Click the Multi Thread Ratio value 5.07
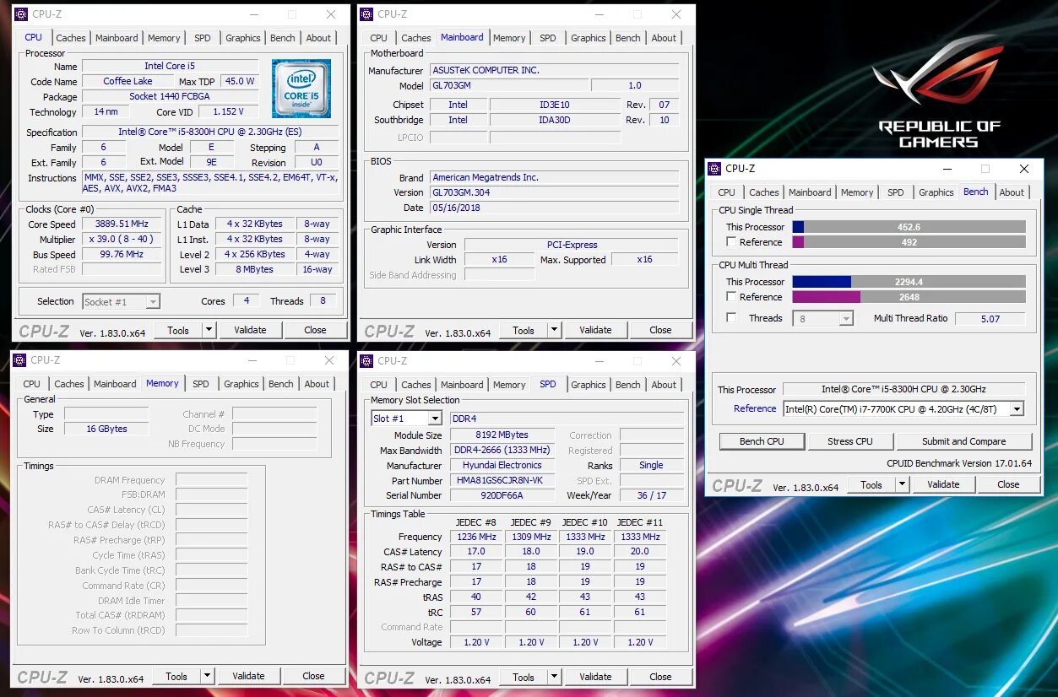The height and width of the screenshot is (697, 1058). [x=990, y=319]
